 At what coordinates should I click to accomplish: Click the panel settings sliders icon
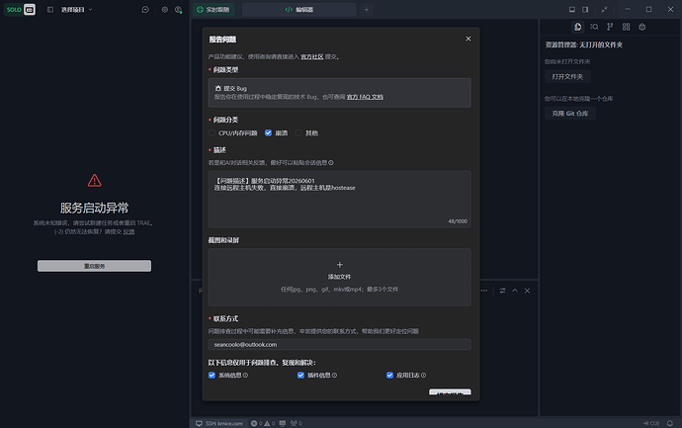point(502,291)
